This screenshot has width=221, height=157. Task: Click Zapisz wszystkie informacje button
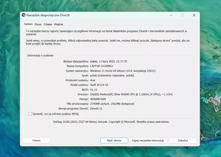[149, 141]
